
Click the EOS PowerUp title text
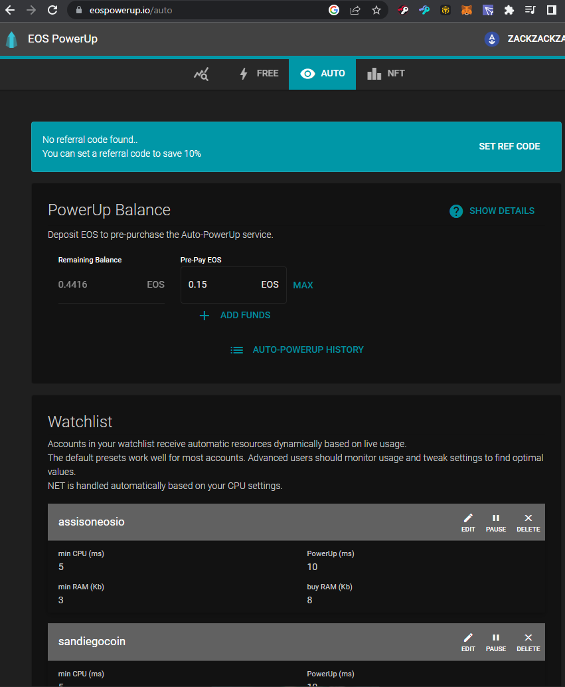pos(62,39)
